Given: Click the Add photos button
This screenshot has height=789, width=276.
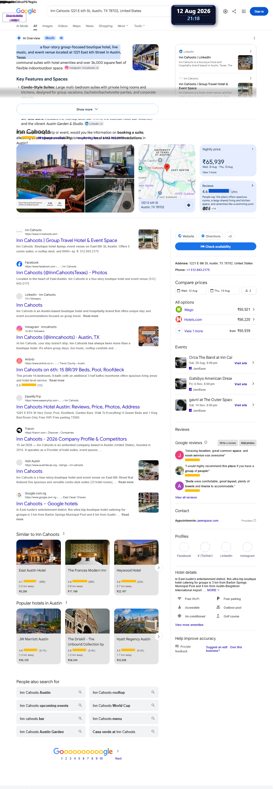Looking at the screenshot, I should 248,443.
